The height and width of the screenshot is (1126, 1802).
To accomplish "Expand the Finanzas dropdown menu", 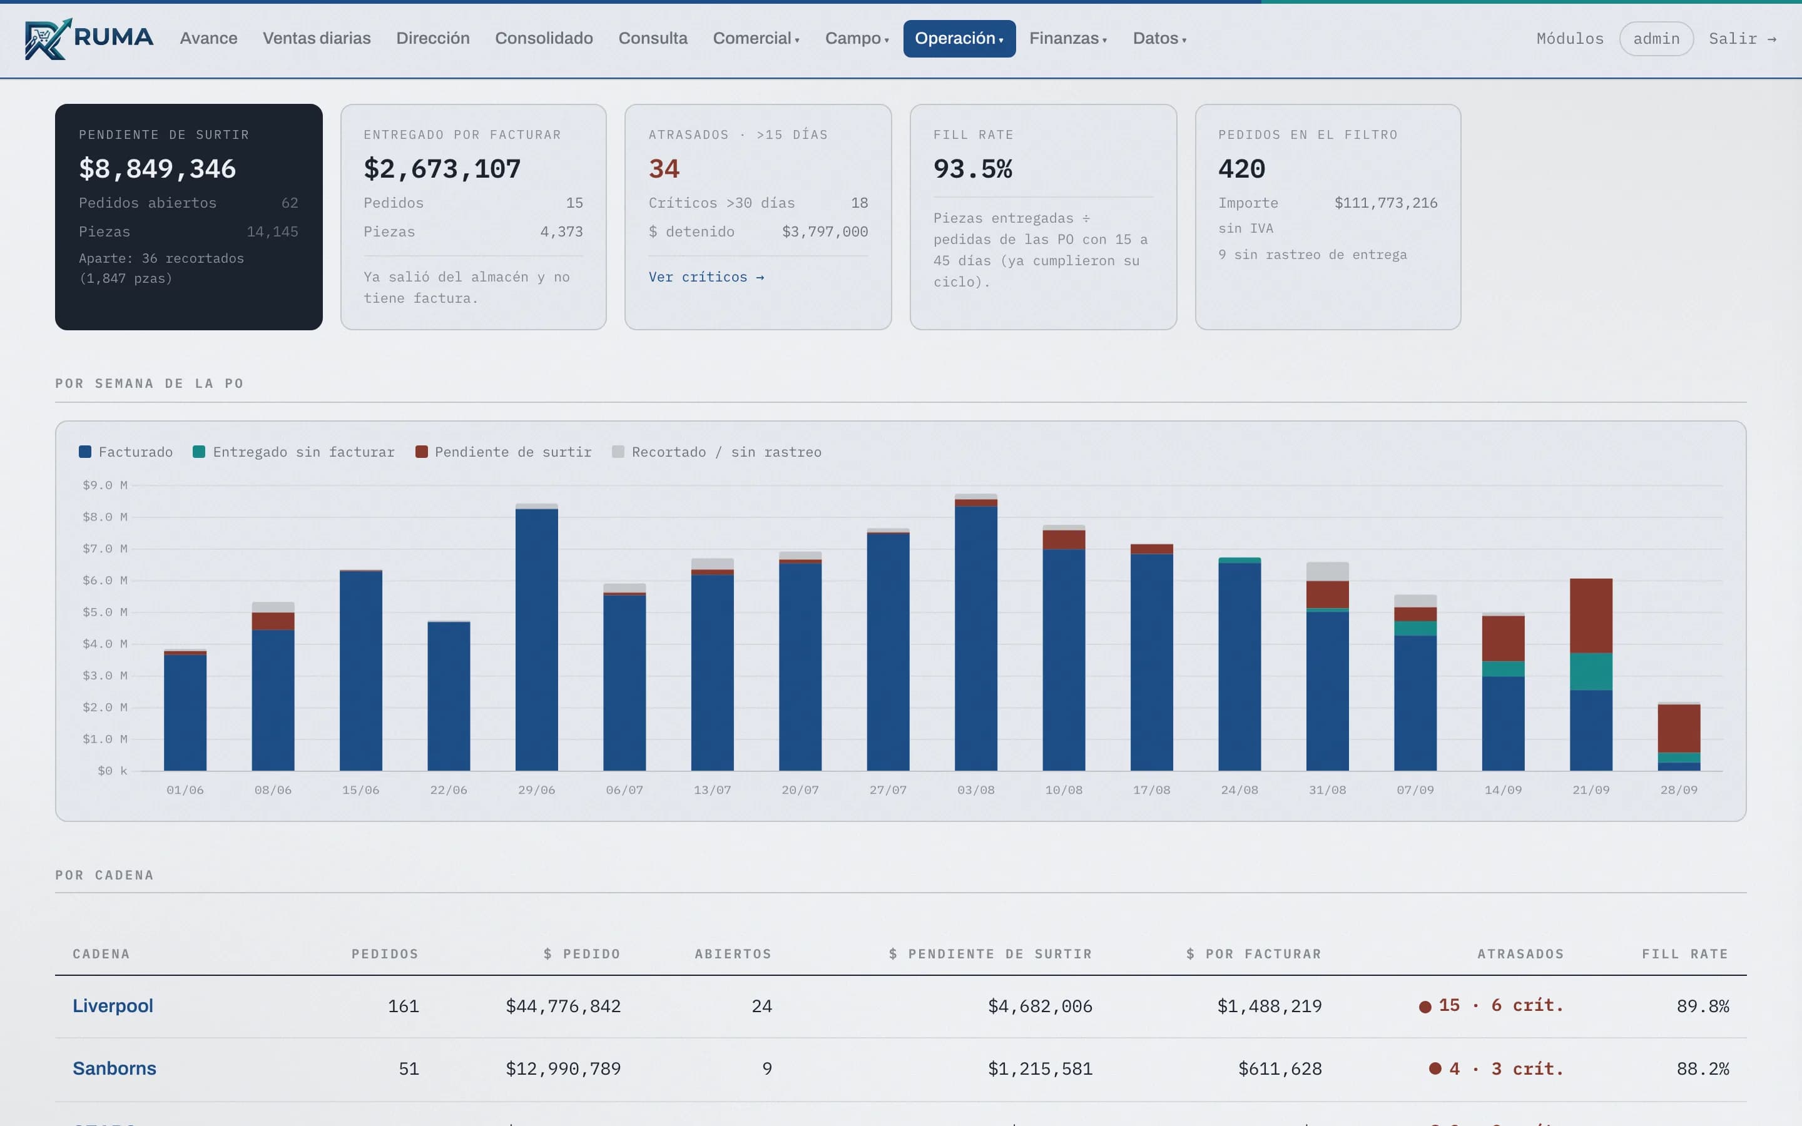I will [1068, 38].
